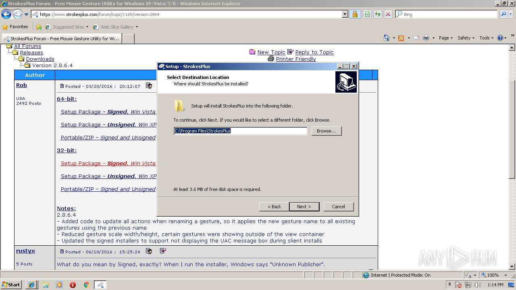
Task: Open Home button dropdown arrow
Action: point(393,38)
